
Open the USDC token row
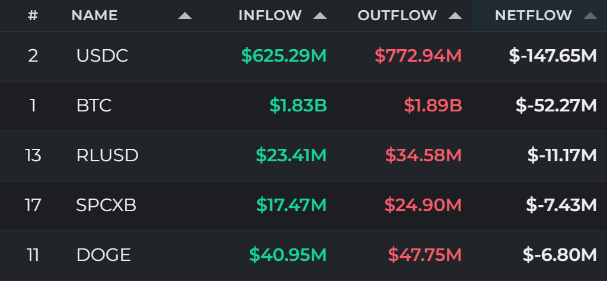tap(303, 56)
